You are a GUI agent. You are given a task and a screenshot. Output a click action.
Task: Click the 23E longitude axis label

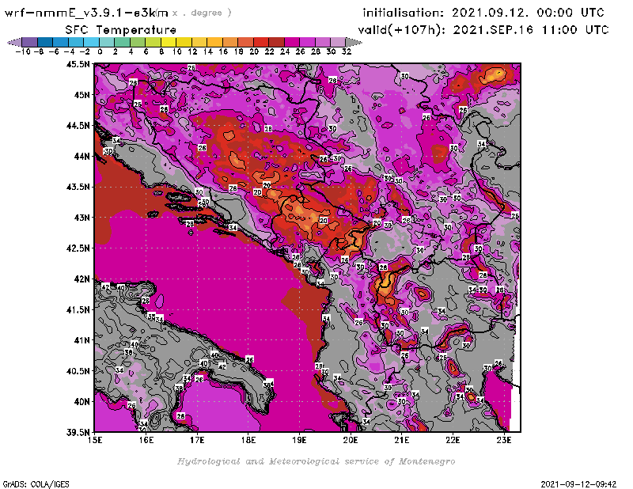coord(503,440)
